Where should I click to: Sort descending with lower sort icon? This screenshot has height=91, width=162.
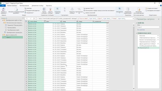tap(65, 11)
